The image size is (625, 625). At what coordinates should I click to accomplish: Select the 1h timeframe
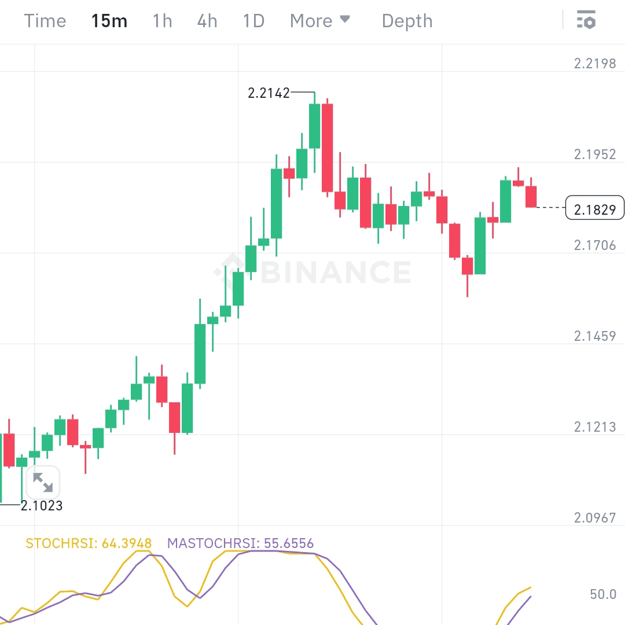point(161,20)
